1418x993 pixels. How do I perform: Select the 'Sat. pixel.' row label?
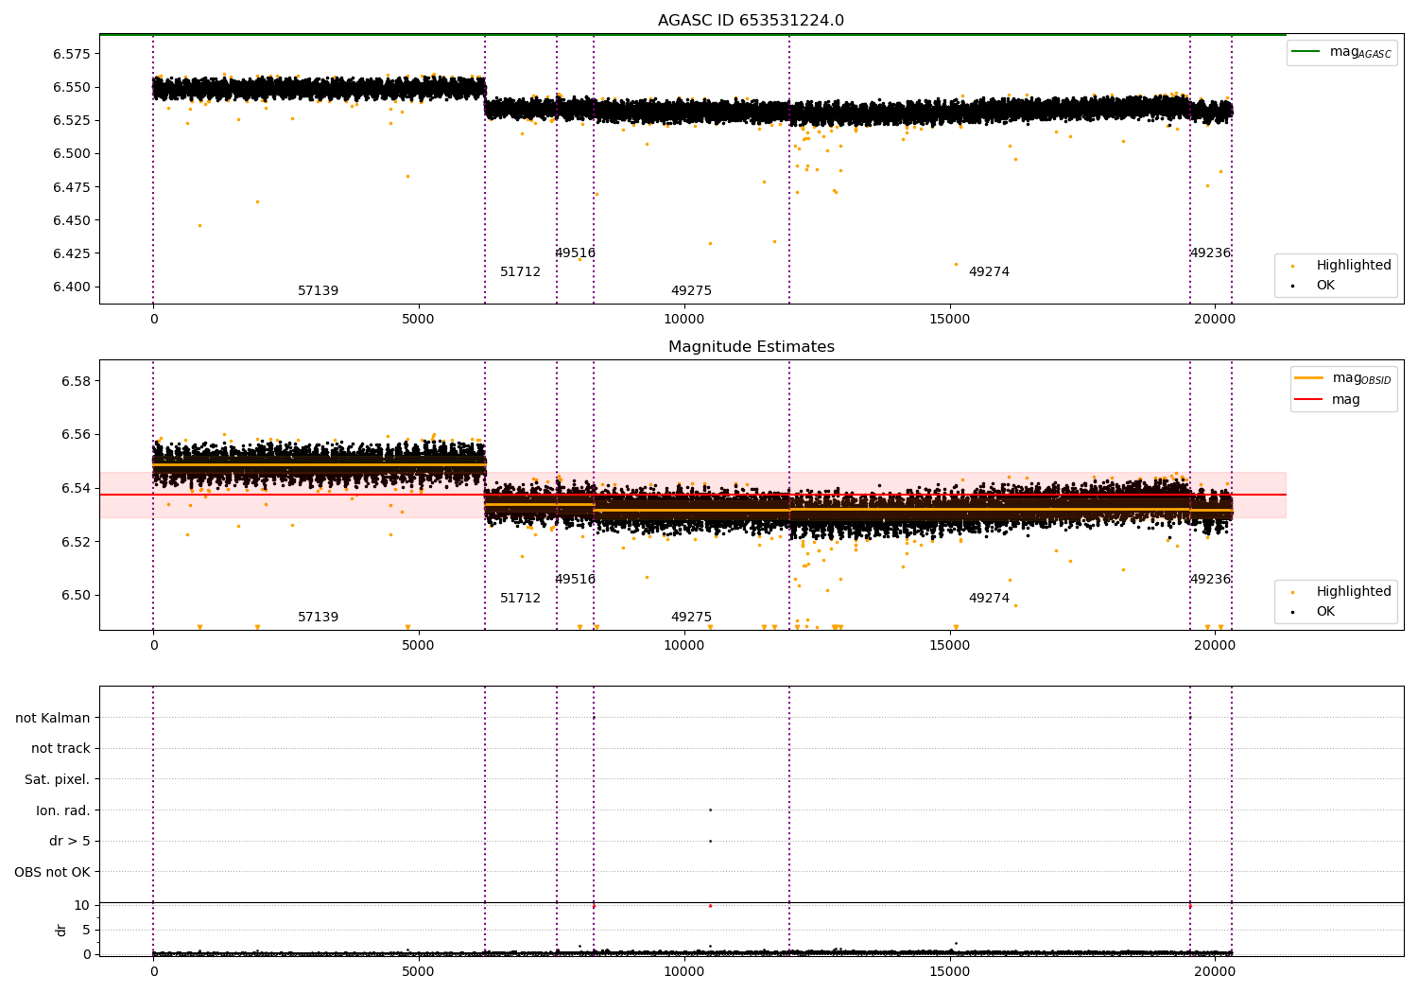pos(57,780)
